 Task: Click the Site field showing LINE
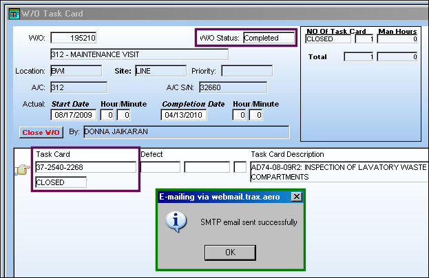click(x=160, y=71)
